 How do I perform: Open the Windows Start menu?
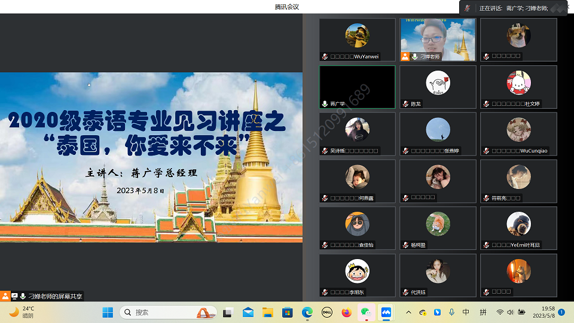tap(108, 312)
